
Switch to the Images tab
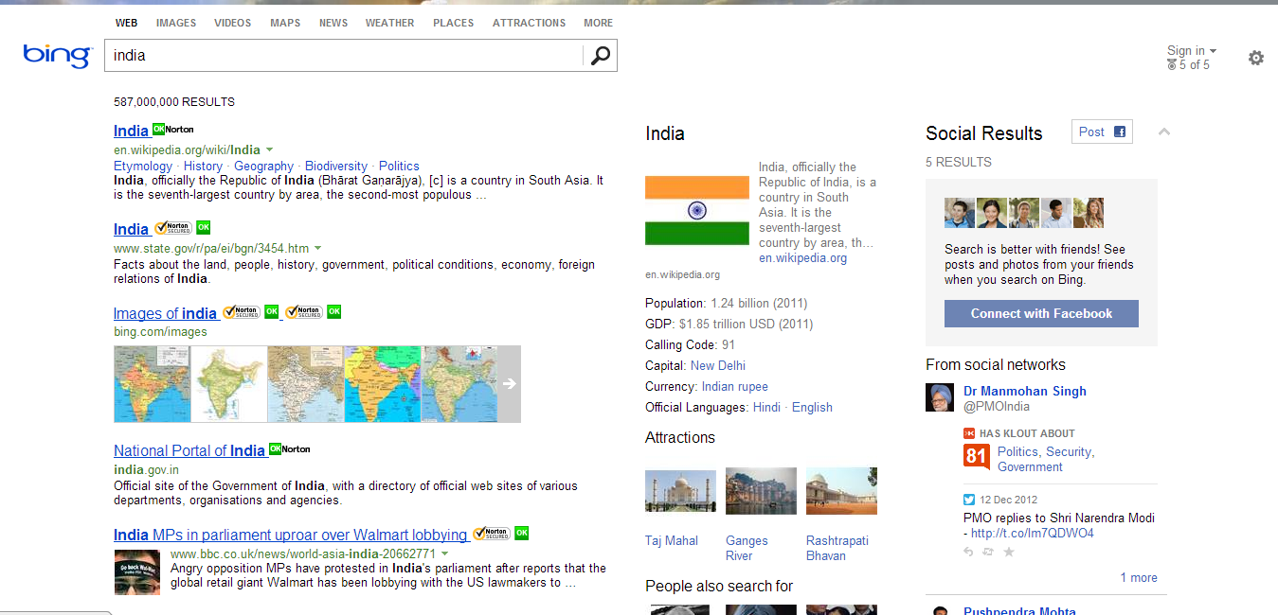176,23
